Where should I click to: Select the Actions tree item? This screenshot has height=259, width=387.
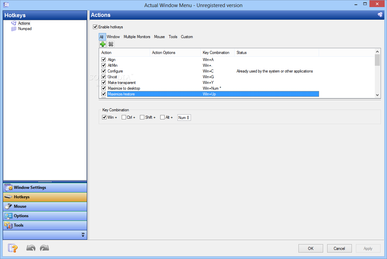click(x=24, y=23)
